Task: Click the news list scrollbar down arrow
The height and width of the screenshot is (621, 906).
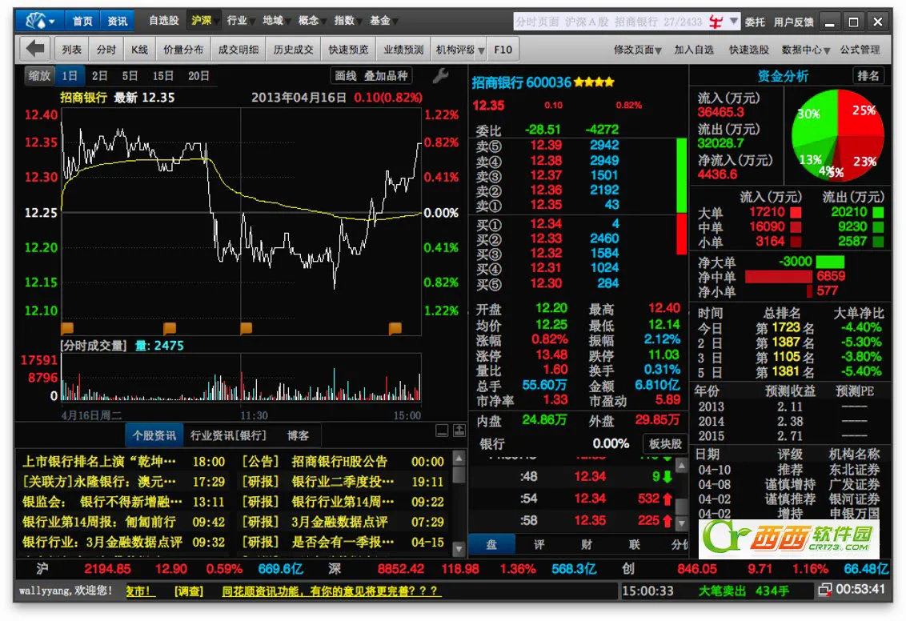Action: point(459,548)
